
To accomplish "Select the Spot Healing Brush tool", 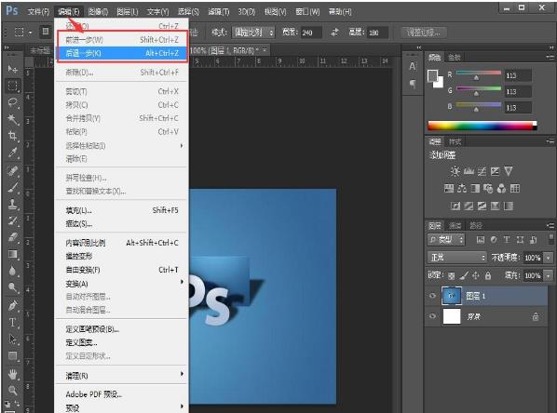I will (x=13, y=170).
